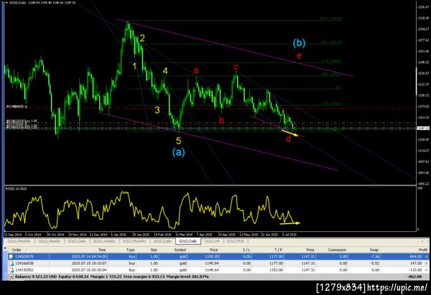Image resolution: width=431 pixels, height=295 pixels.
Task: Click the RSI indicator label in subwindow
Action: coord(16,189)
